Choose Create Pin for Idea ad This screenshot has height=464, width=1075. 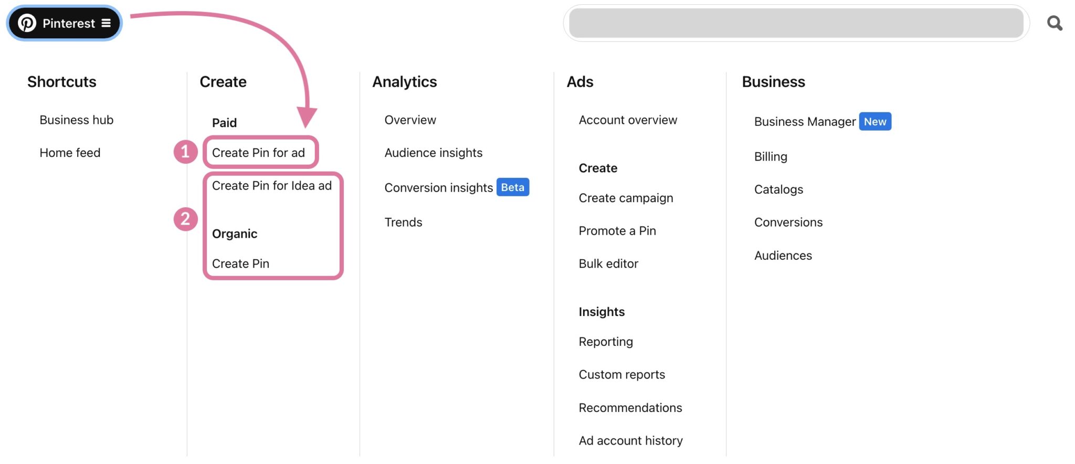click(x=272, y=186)
